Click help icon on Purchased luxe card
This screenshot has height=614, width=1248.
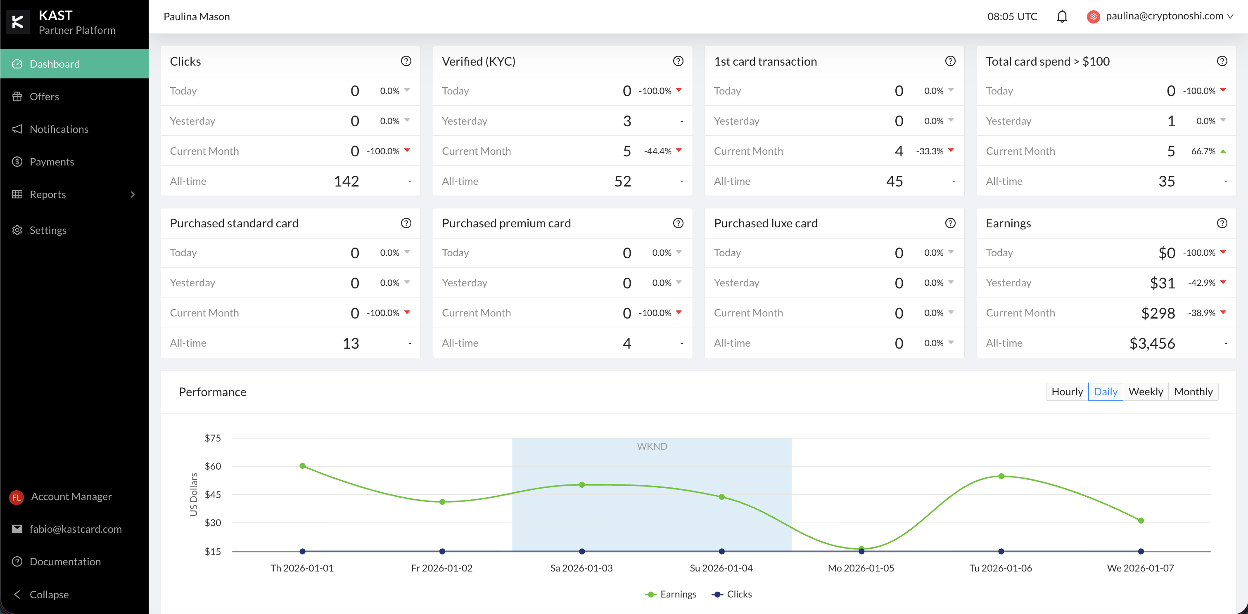pos(950,223)
